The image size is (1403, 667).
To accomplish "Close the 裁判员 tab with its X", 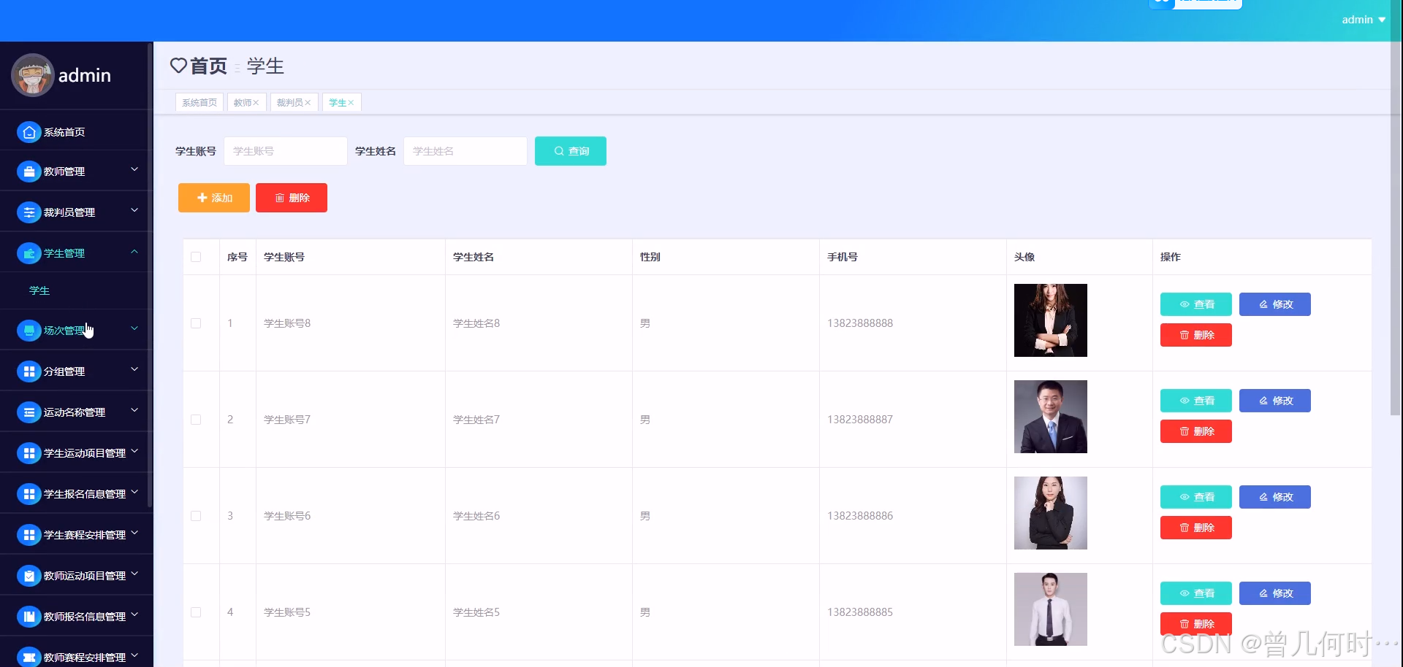I will point(308,103).
